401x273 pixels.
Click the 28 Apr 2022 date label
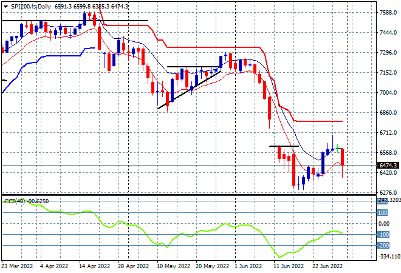pyautogui.click(x=133, y=266)
